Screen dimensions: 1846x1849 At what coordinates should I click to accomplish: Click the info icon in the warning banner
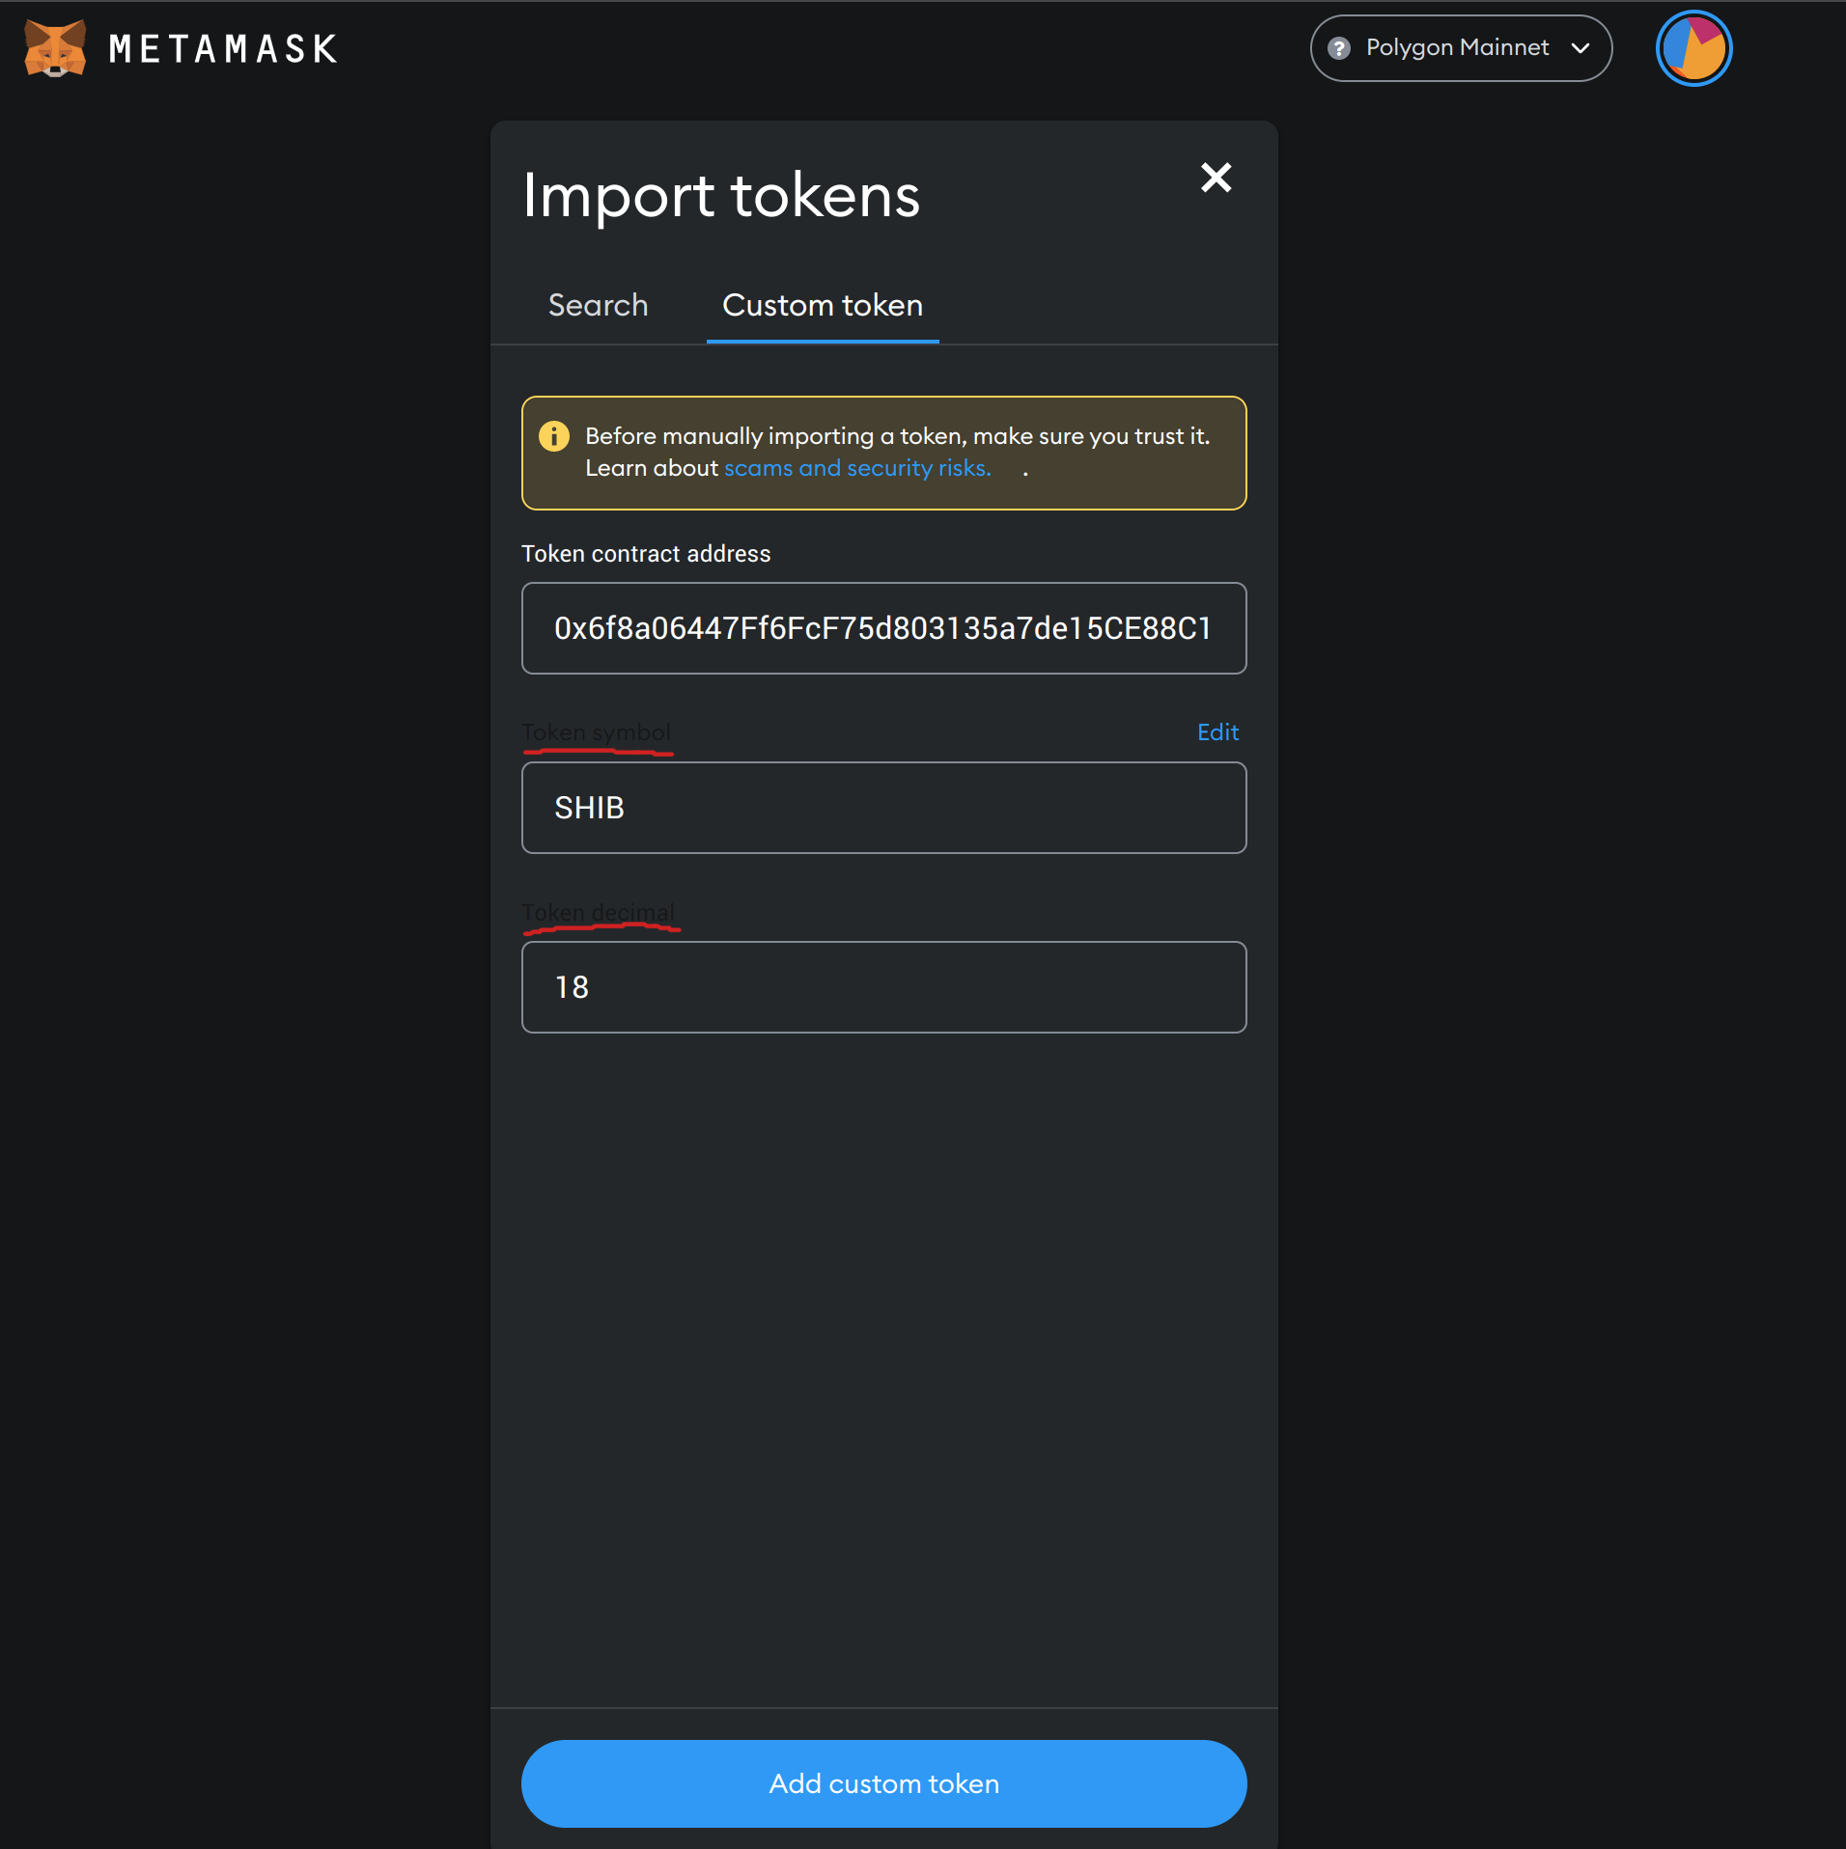point(555,436)
